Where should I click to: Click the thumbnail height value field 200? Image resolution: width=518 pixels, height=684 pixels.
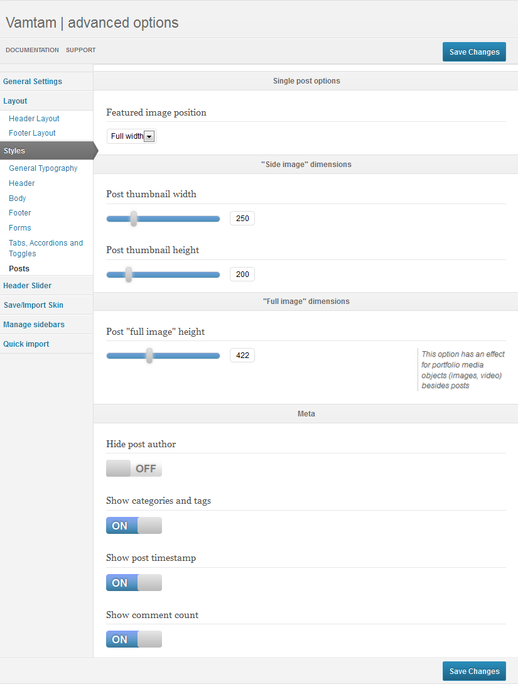point(242,274)
